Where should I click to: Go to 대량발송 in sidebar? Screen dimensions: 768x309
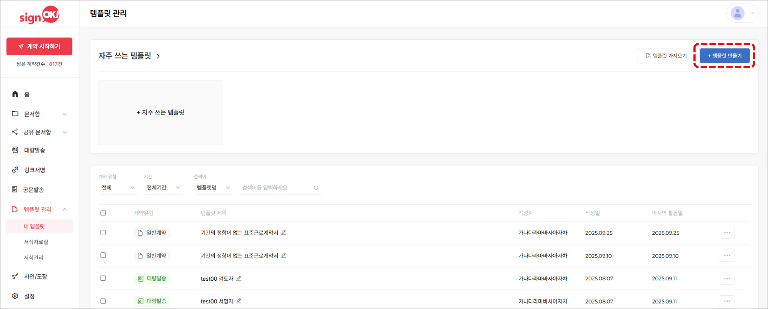click(x=34, y=150)
